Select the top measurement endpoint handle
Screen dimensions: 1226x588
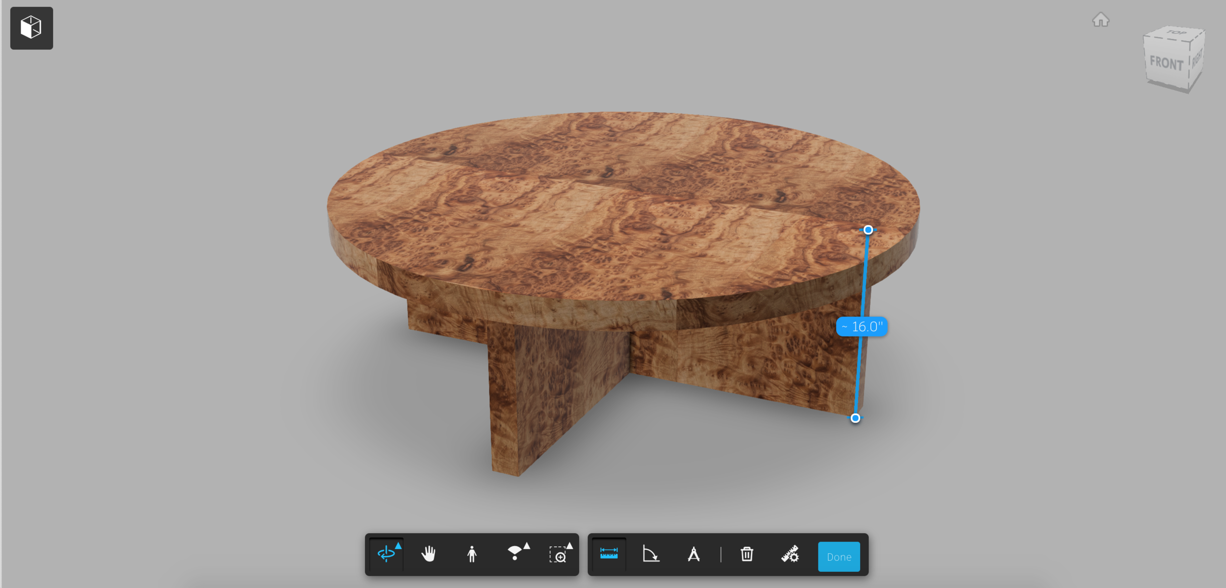click(868, 230)
